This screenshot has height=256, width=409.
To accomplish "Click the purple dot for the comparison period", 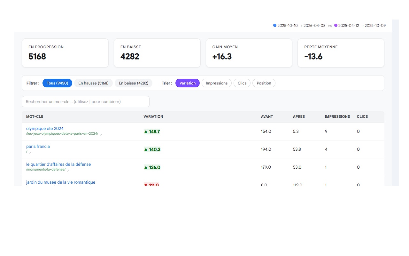I will tap(336, 25).
